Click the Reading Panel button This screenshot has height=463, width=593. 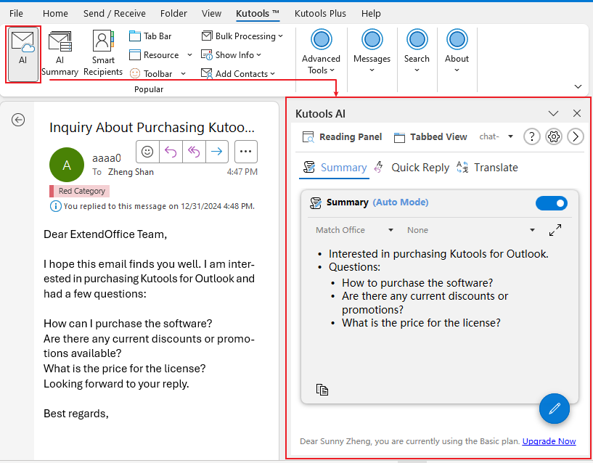[342, 136]
